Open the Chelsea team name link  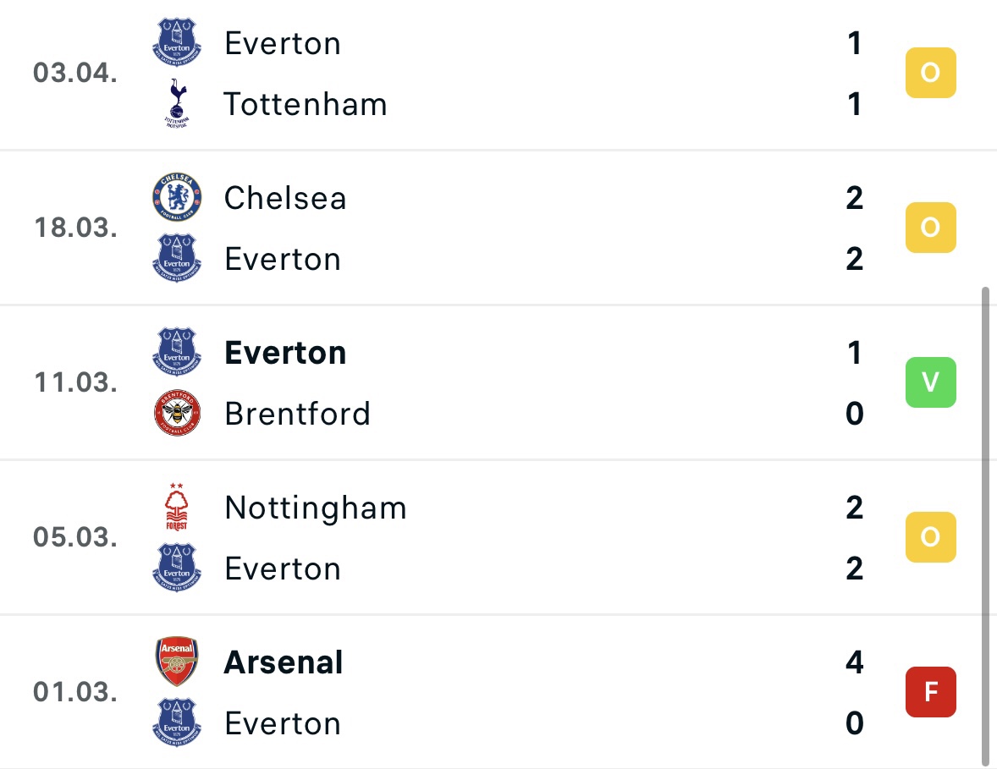click(285, 198)
